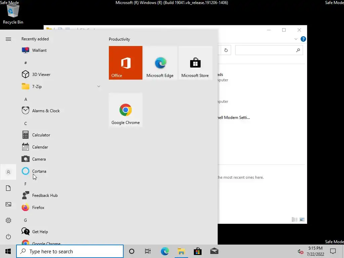Expand the File Explorer ribbon chevron
The image size is (344, 258).
[x=296, y=39]
